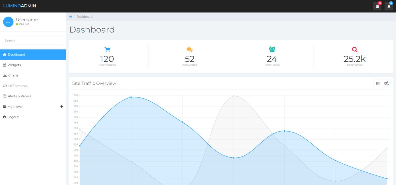The height and width of the screenshot is (185, 396).
Task: Open the Site Traffic Overview settings gears
Action: [x=386, y=83]
